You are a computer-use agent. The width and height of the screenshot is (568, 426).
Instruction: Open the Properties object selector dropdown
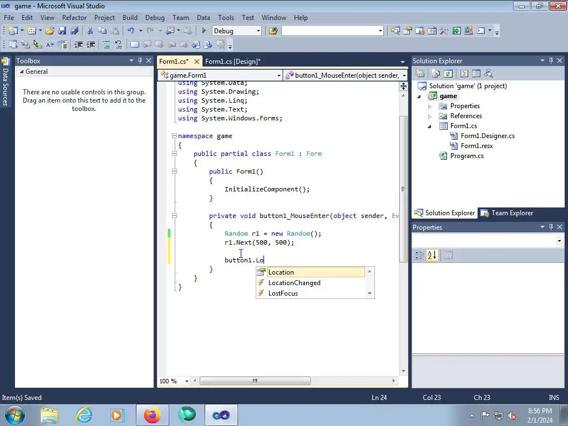(x=559, y=241)
